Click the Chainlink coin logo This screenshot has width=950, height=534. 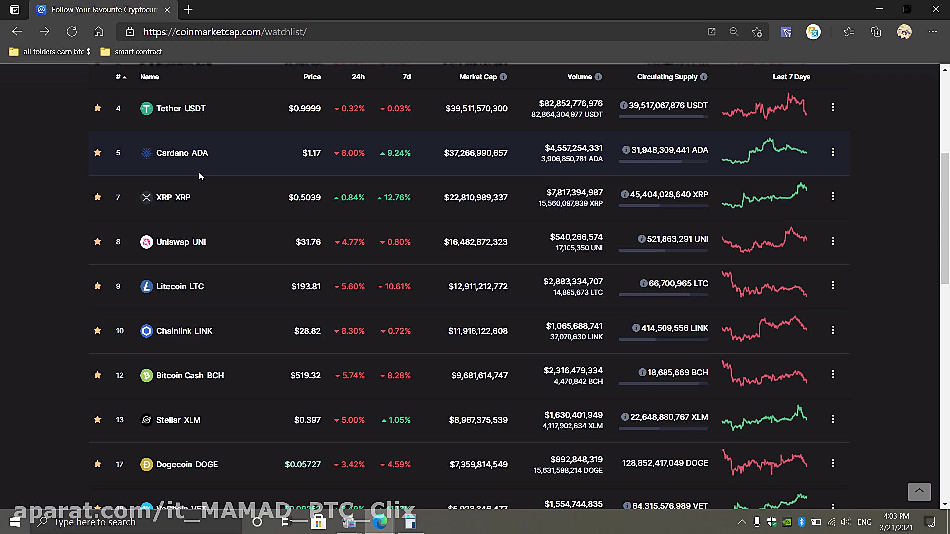pos(146,331)
